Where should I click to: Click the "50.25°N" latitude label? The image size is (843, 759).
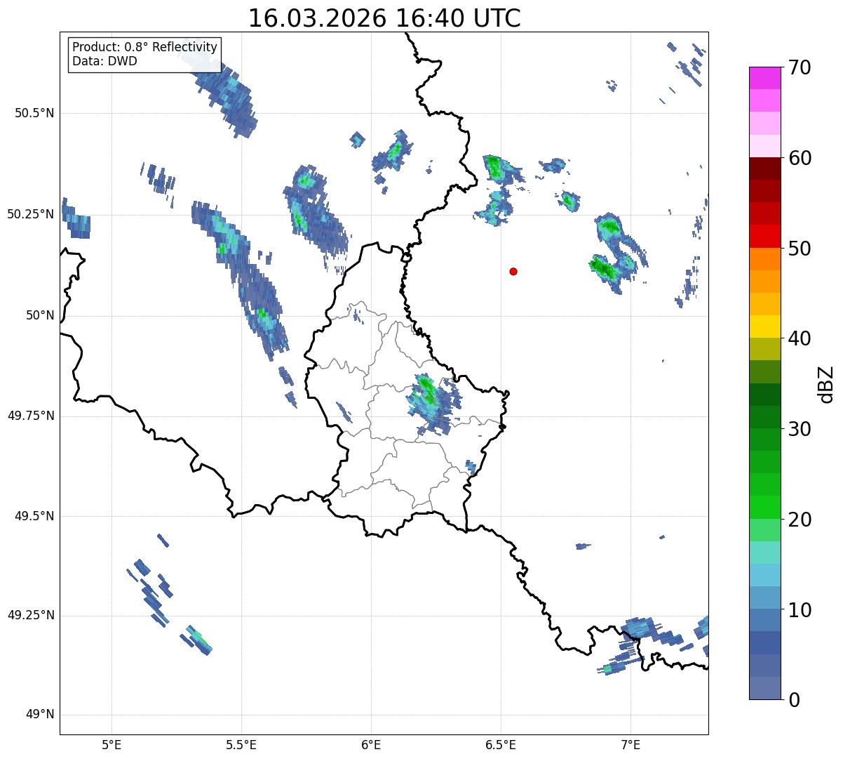click(31, 215)
